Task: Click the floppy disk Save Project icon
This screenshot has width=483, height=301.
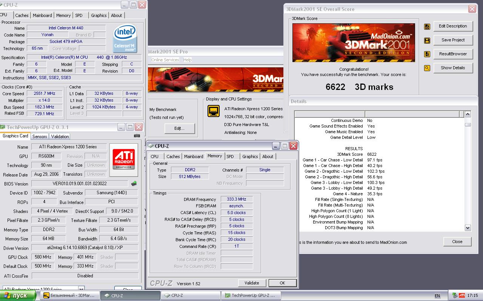Action: pos(427,40)
